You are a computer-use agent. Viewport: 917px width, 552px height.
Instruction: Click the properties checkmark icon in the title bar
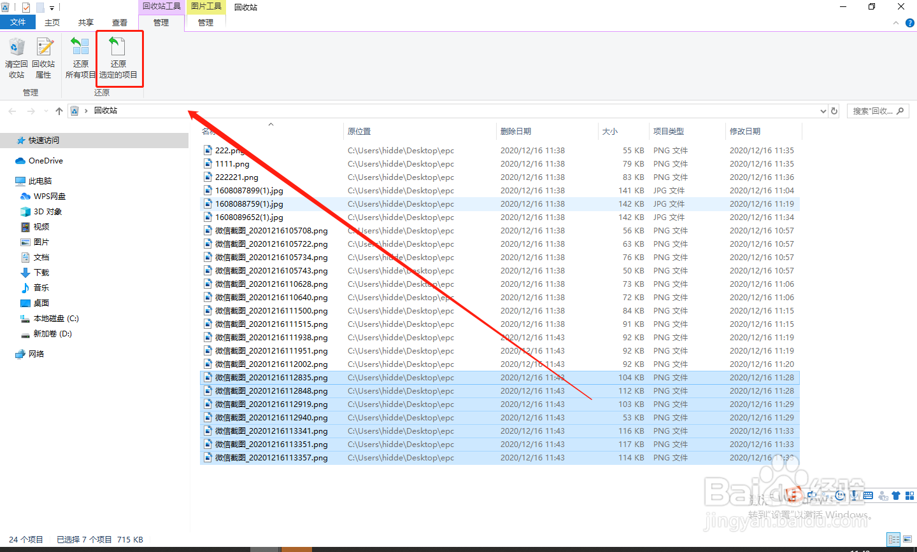click(26, 8)
